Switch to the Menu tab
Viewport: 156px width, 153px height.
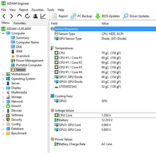[6, 23]
